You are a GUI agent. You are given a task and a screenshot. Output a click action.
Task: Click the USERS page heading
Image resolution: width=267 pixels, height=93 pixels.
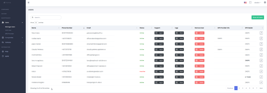pyautogui.click(x=31, y=10)
